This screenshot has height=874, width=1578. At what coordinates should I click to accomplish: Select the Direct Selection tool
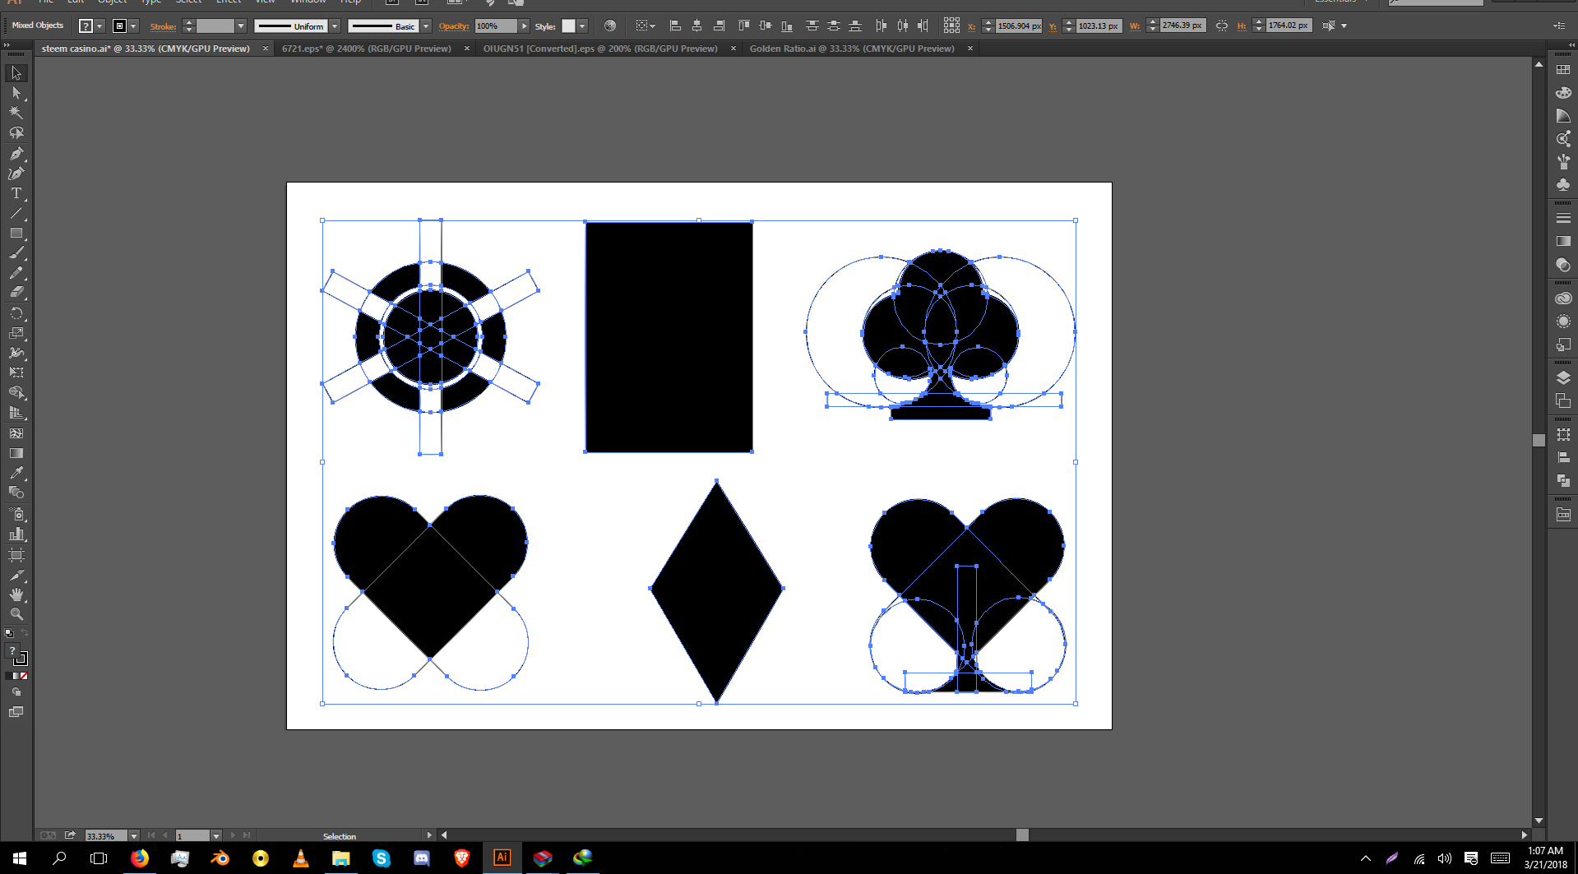coord(16,93)
